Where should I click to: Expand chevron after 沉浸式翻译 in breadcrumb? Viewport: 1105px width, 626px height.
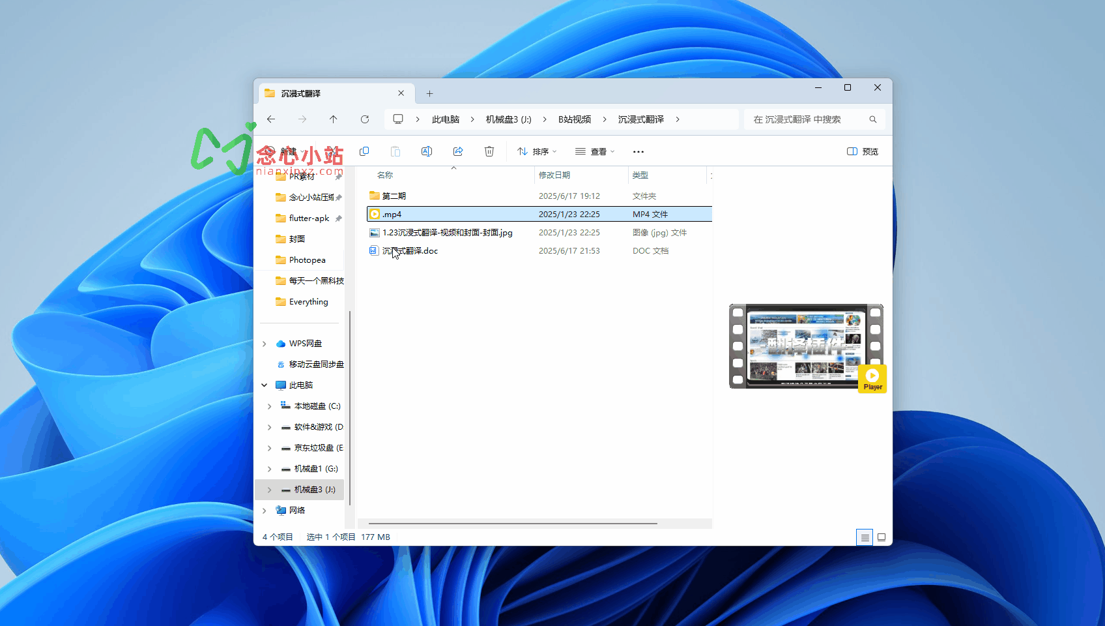678,119
